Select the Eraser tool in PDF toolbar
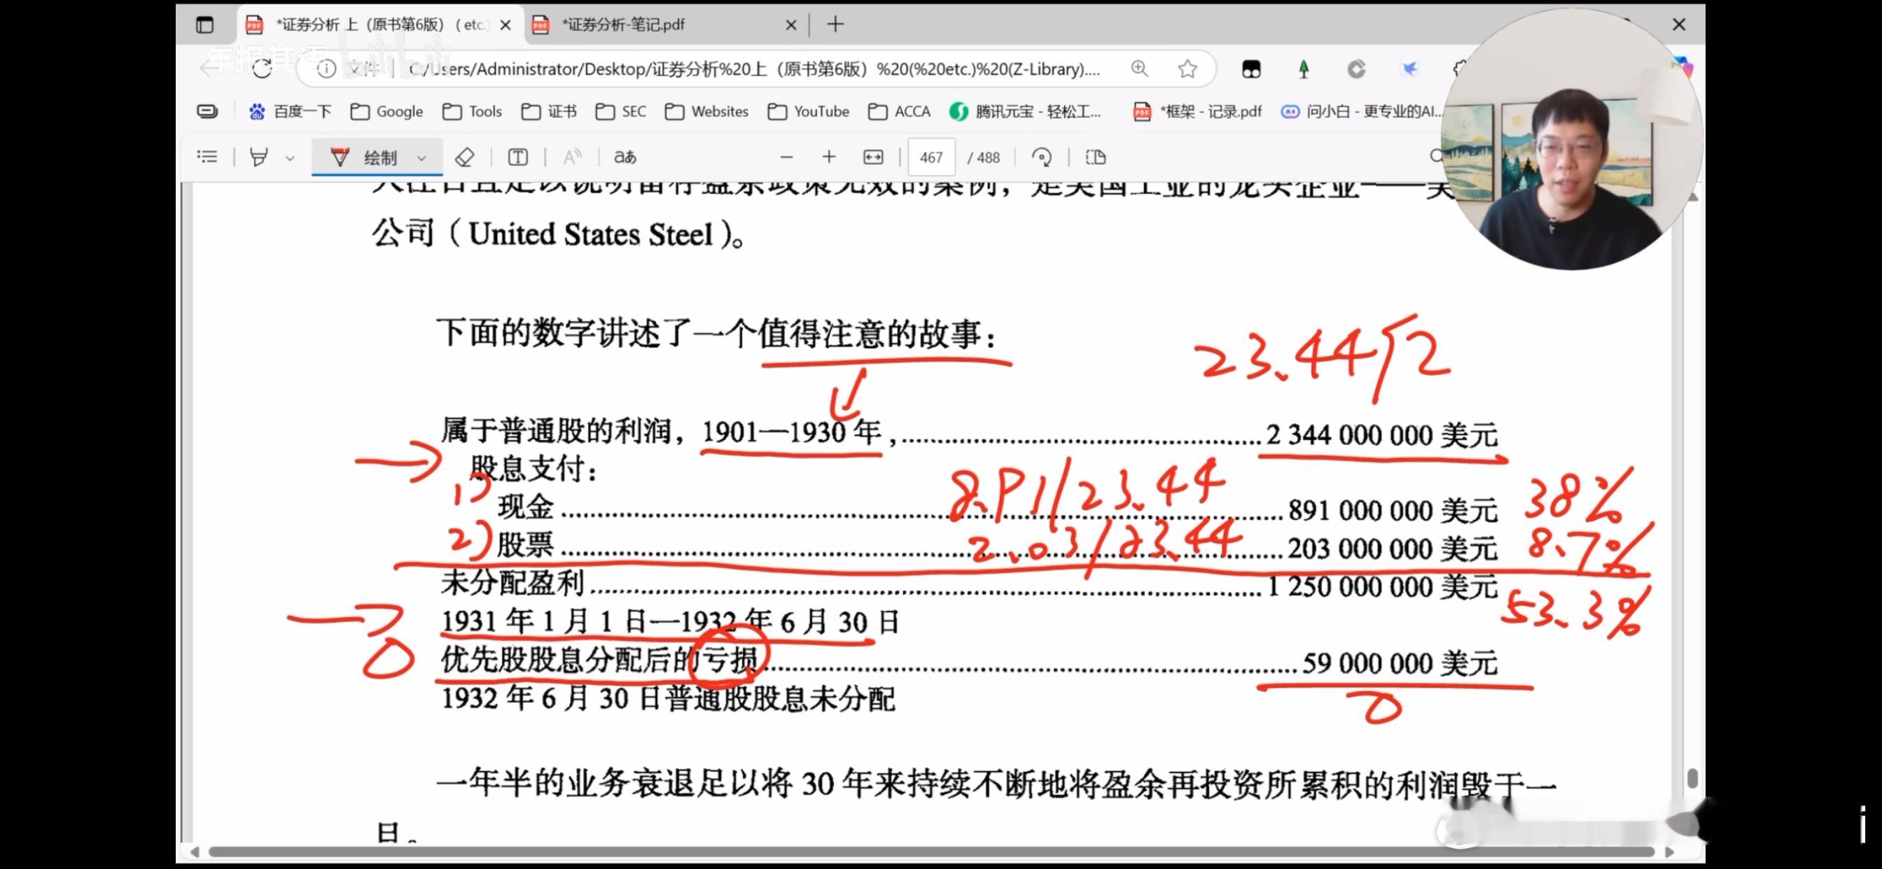The width and height of the screenshot is (1882, 869). tap(465, 157)
